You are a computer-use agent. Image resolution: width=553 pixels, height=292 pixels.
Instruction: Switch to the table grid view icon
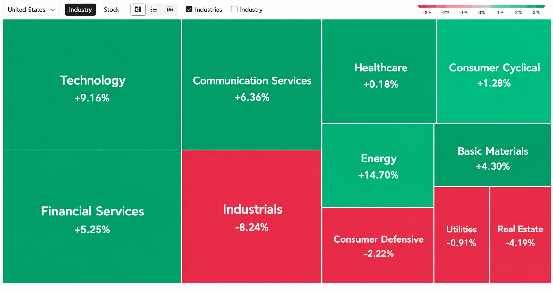coord(170,10)
